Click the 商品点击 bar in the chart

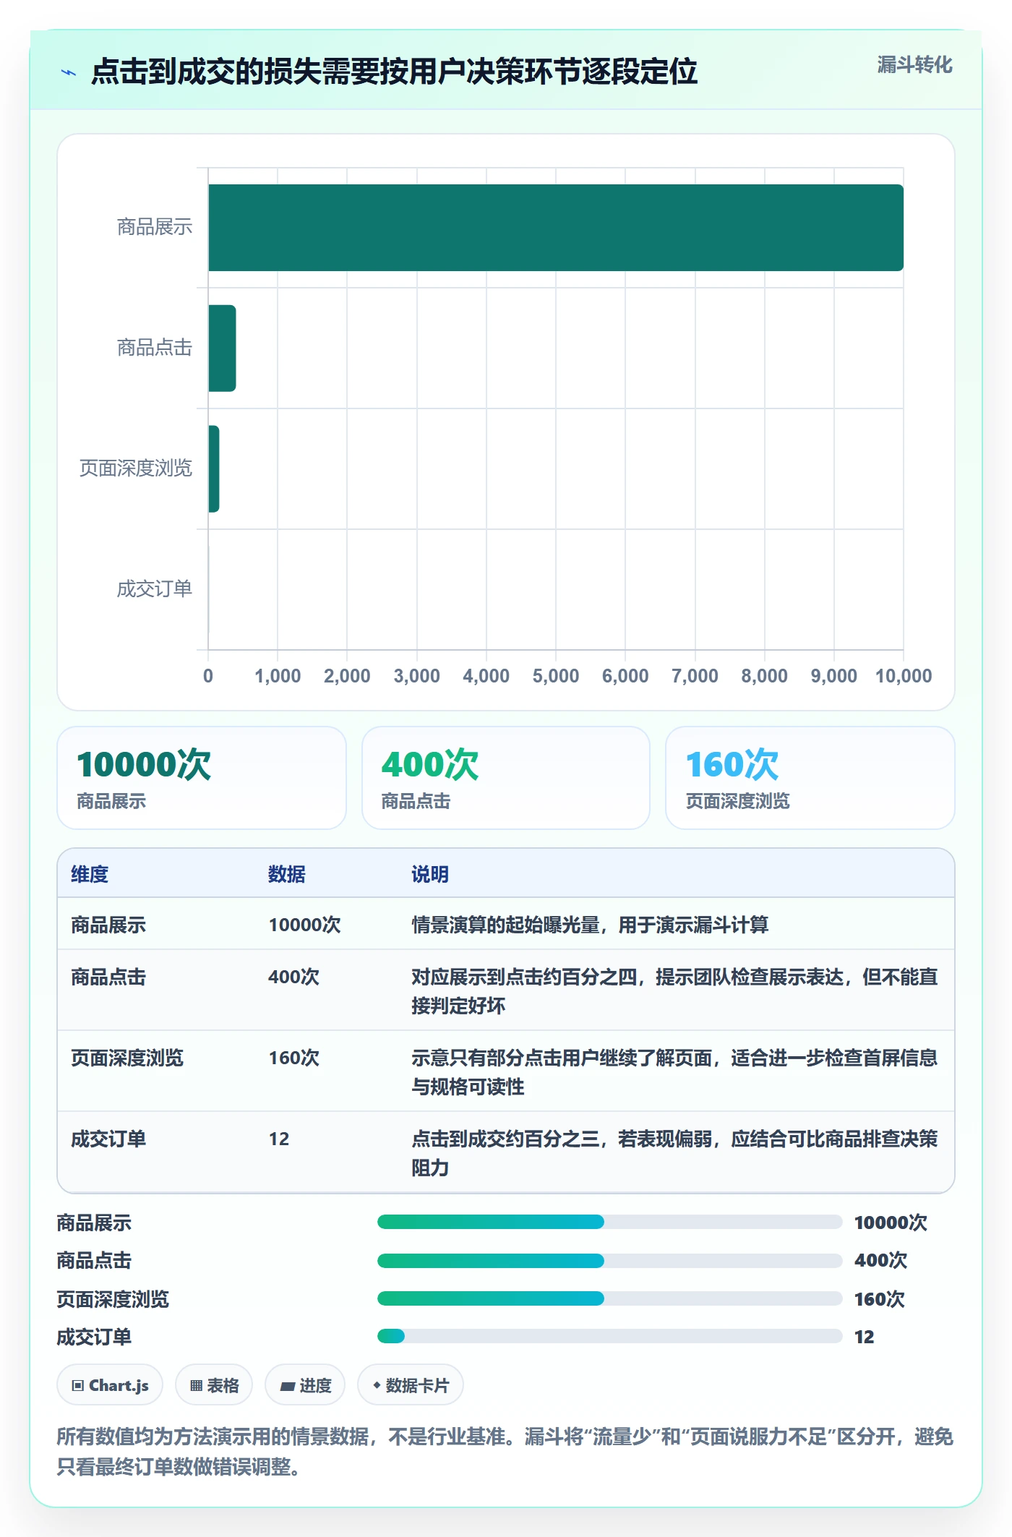tap(222, 348)
